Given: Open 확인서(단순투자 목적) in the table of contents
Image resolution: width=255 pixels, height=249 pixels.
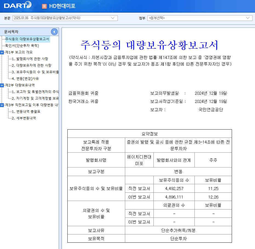Looking at the screenshot, I should pos(22,46).
